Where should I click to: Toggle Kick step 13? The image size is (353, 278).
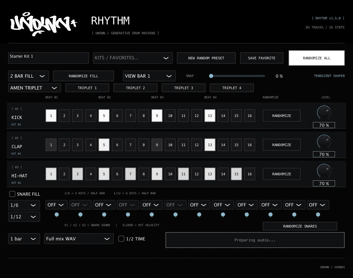[210, 116]
